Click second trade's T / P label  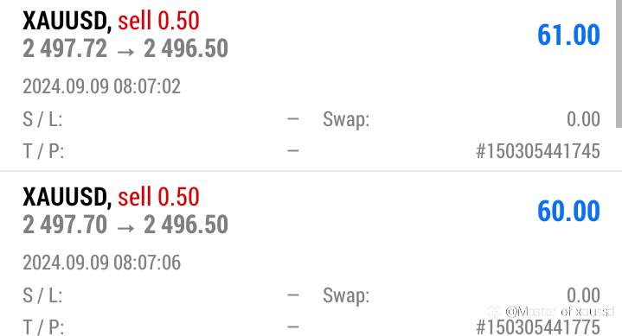(43, 327)
